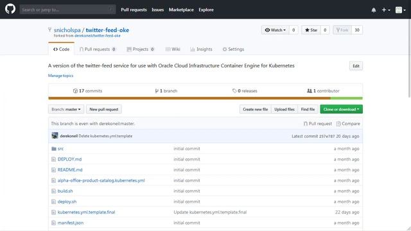Select the Code tab
Screen dimensions: 411x231
(62, 49)
